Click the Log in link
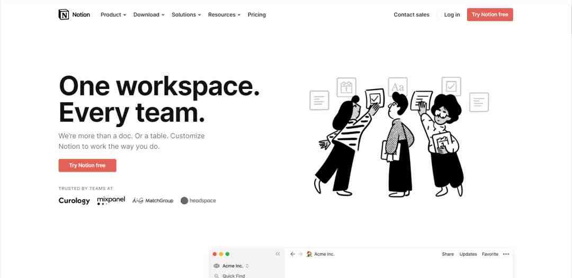This screenshot has width=572, height=278. 452,15
